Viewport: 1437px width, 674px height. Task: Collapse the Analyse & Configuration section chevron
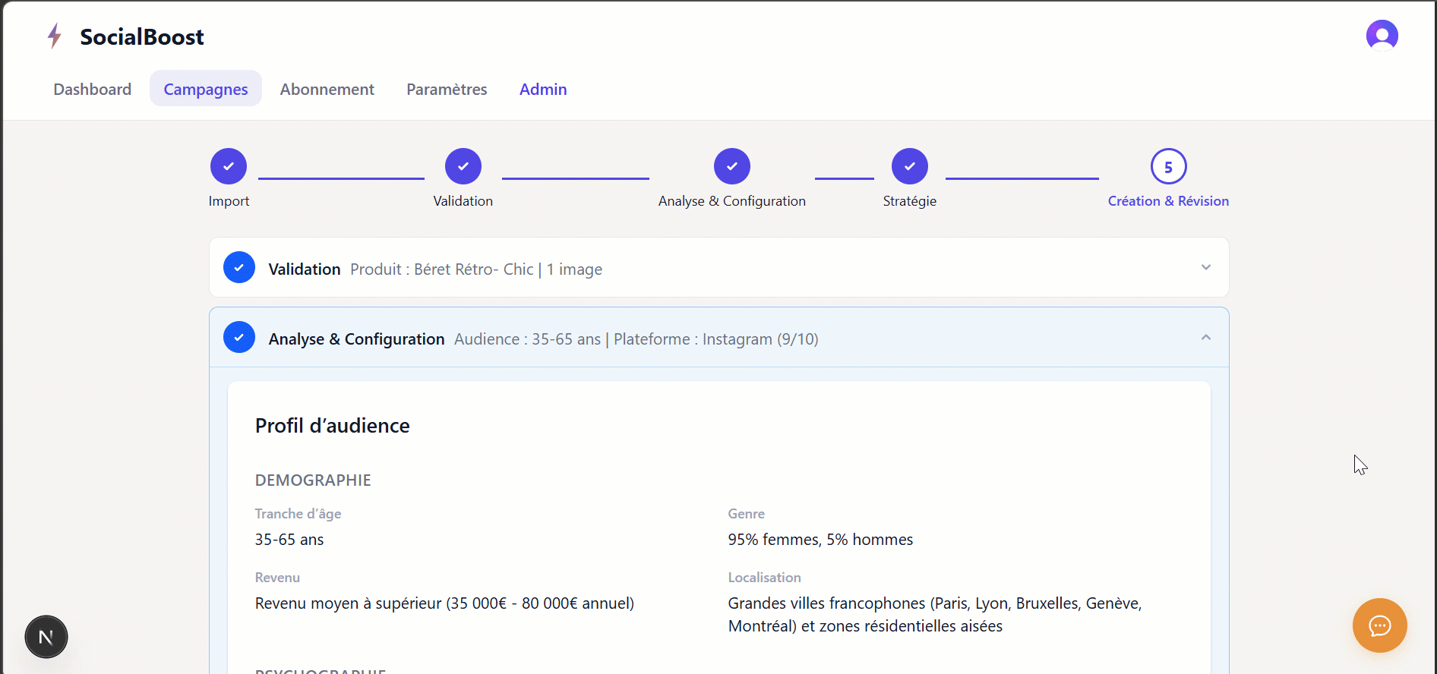(1206, 338)
